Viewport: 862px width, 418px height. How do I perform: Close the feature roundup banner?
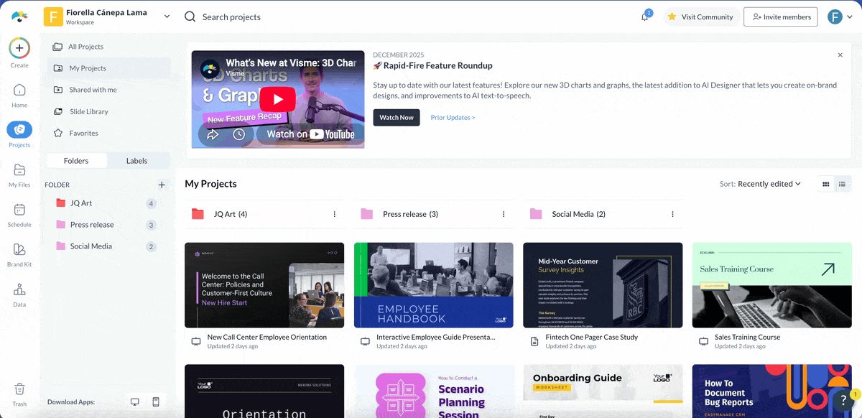840,55
